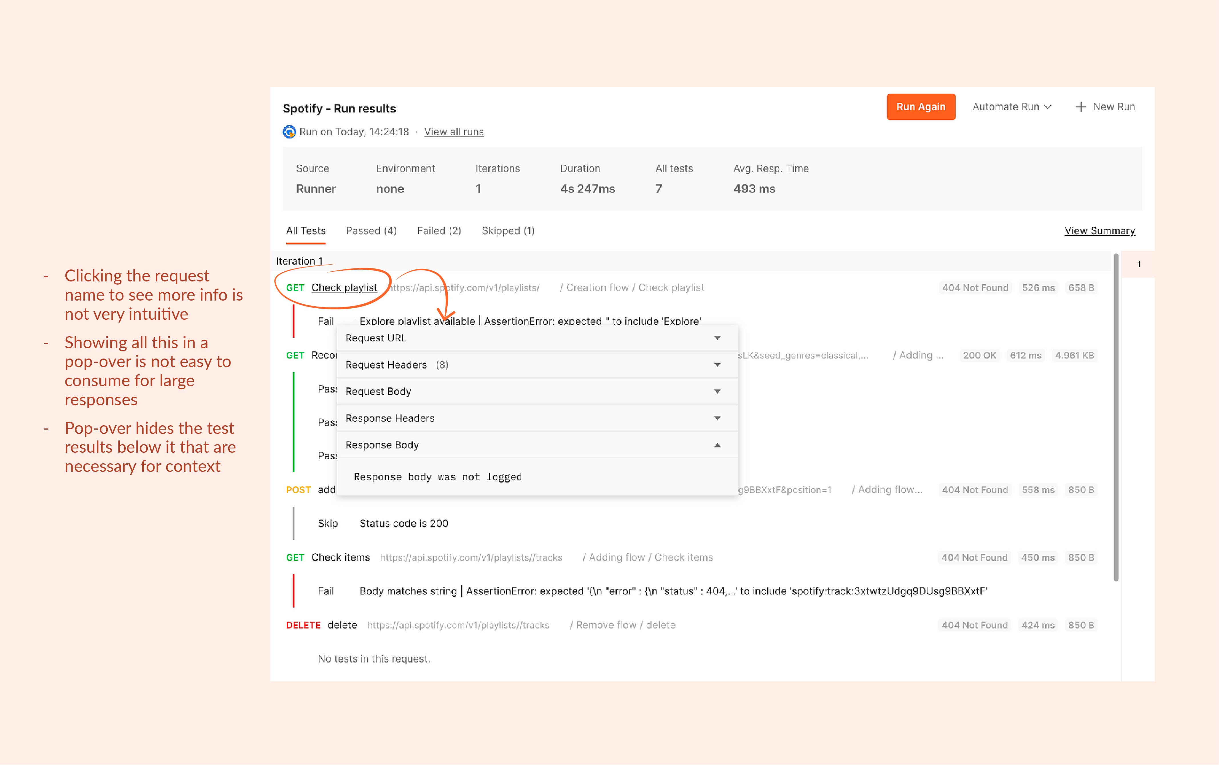Click the Environment value none
The width and height of the screenshot is (1219, 765).
(x=390, y=189)
